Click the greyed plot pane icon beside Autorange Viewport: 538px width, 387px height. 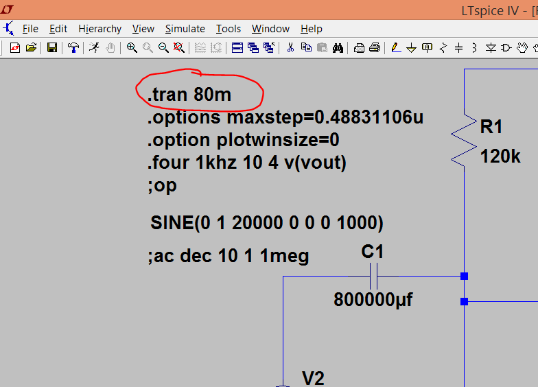[x=216, y=48]
